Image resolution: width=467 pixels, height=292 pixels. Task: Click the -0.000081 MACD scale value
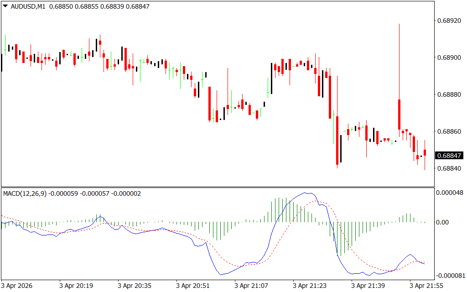[450, 276]
